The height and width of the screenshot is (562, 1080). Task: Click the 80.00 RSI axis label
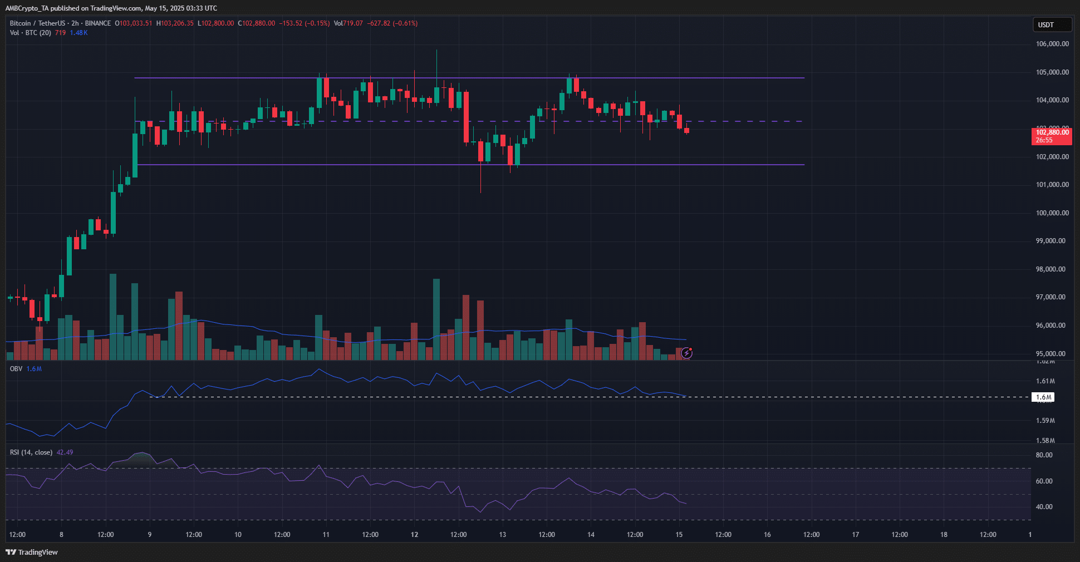pos(1044,455)
